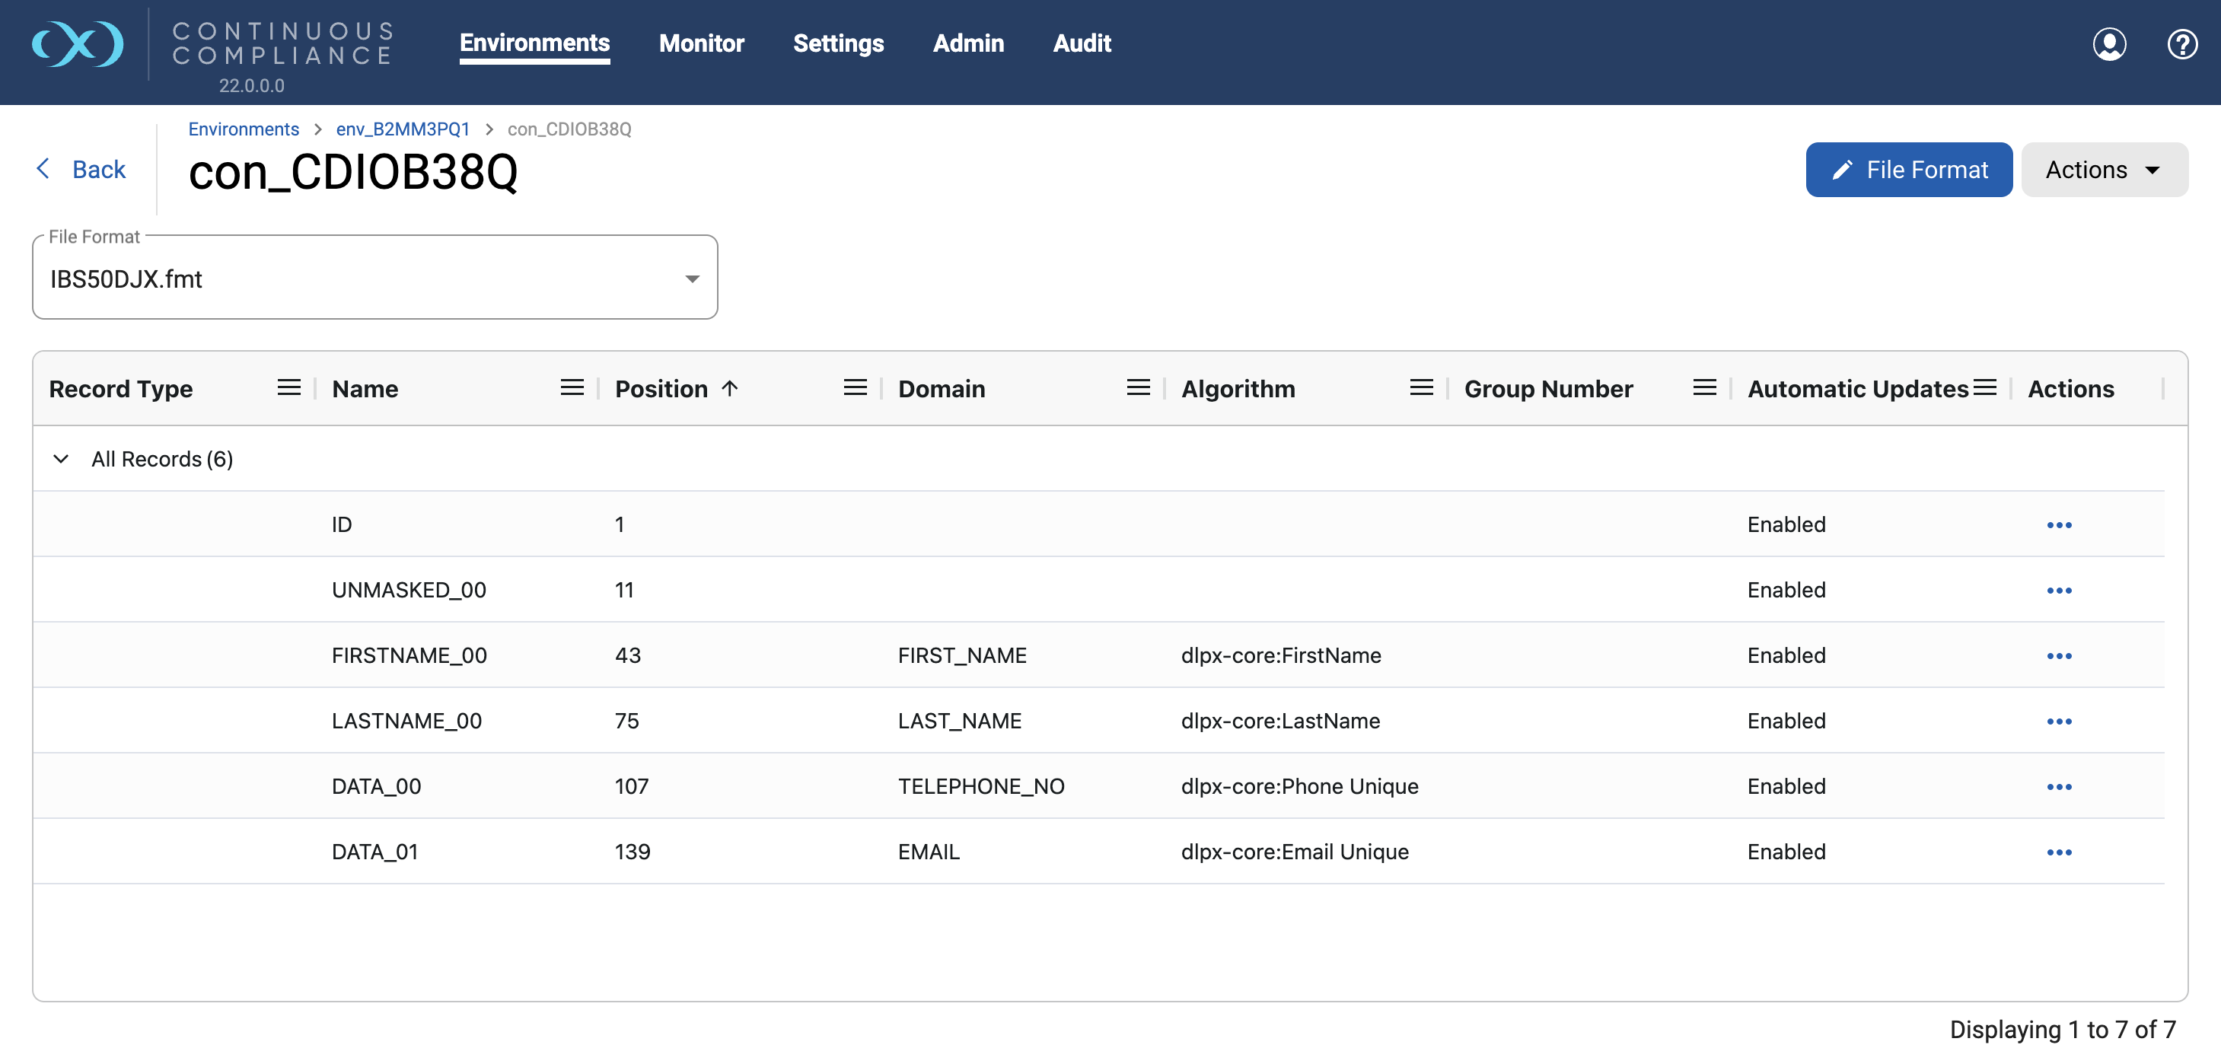
Task: Open three-dot actions for ID row
Action: [x=2058, y=525]
